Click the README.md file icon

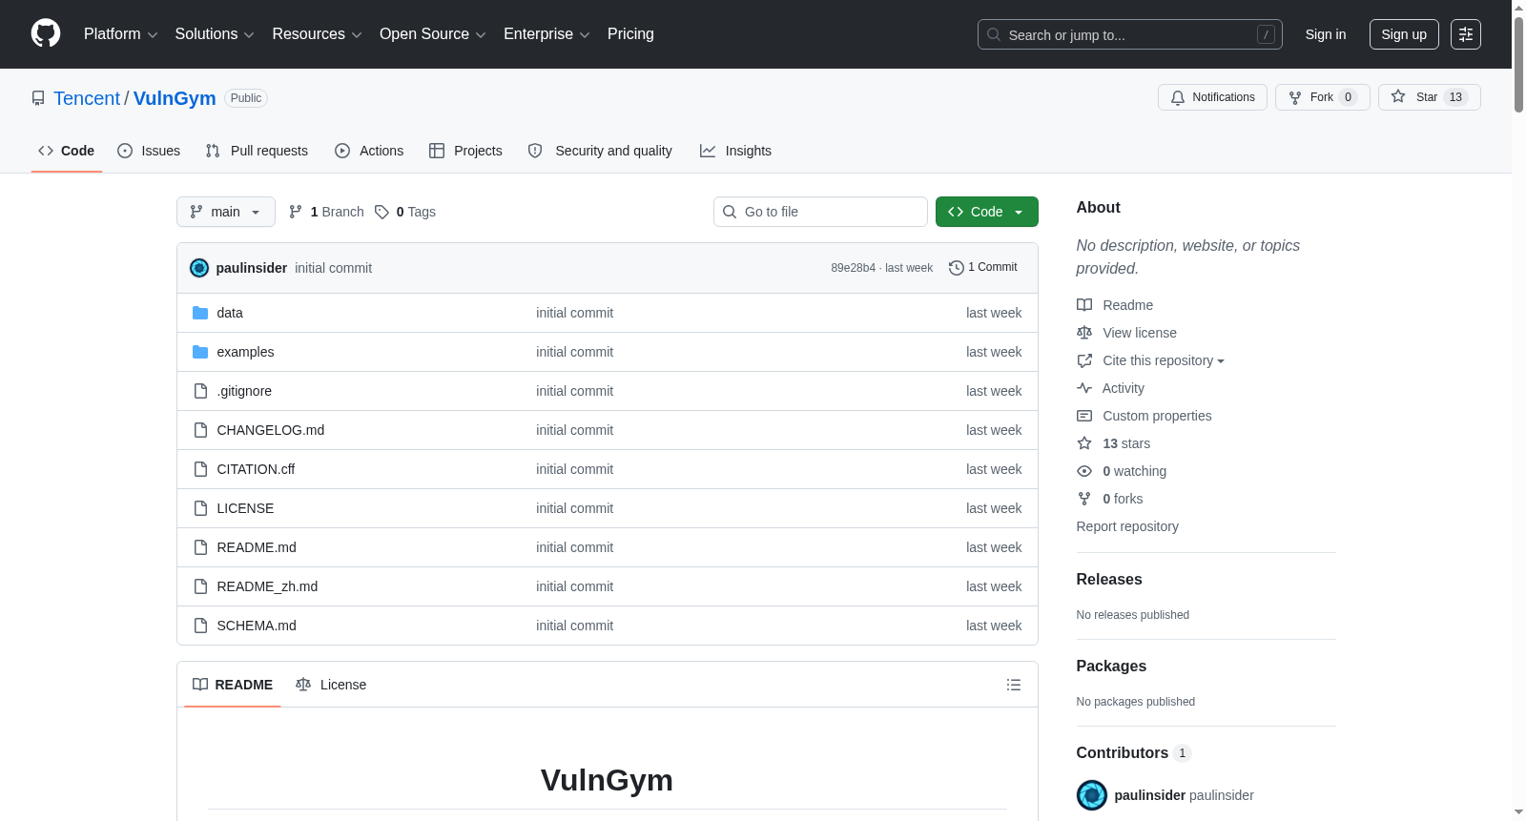[x=200, y=547]
